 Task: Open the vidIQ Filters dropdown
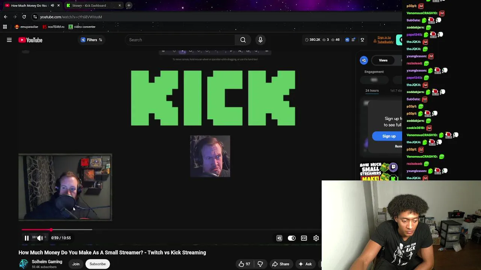click(92, 40)
